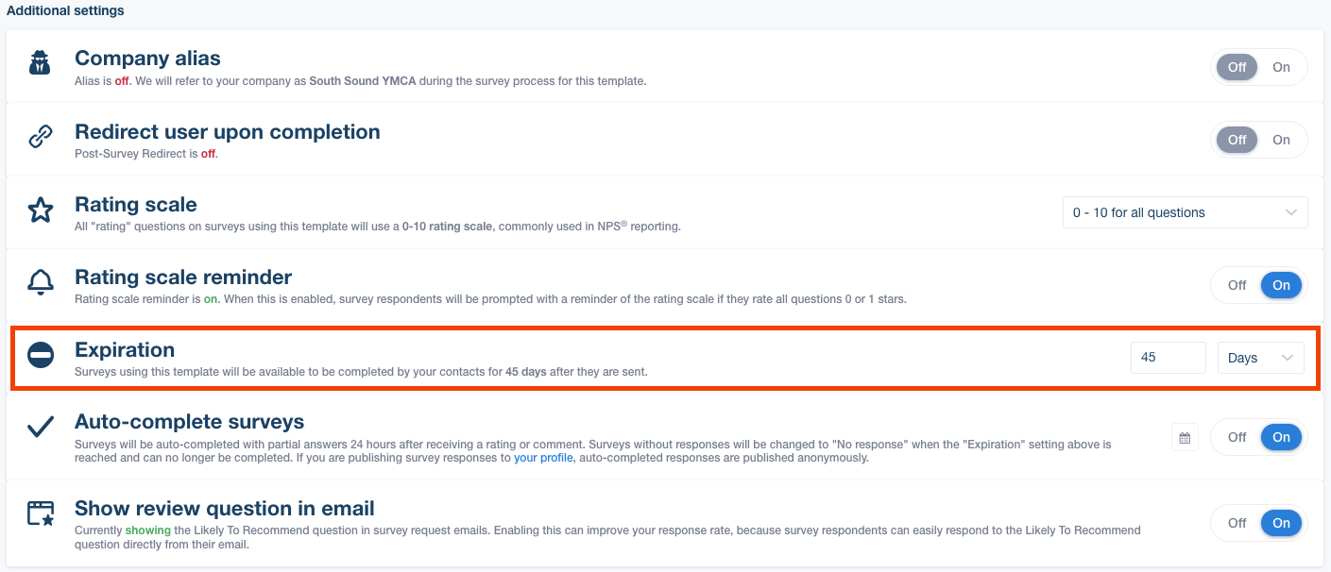Click the Rating scale reminder bell icon
1331x572 pixels.
(40, 282)
